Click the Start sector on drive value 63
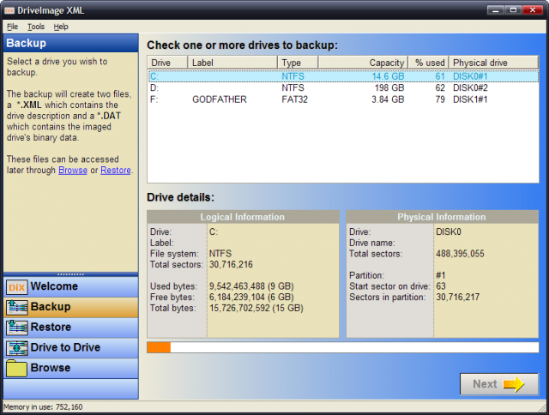 coord(441,286)
